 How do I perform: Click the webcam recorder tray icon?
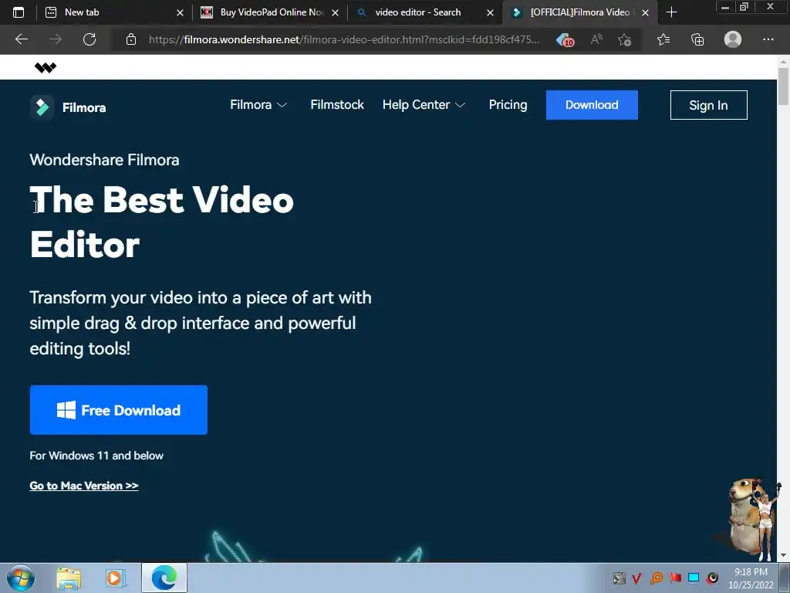click(x=712, y=578)
